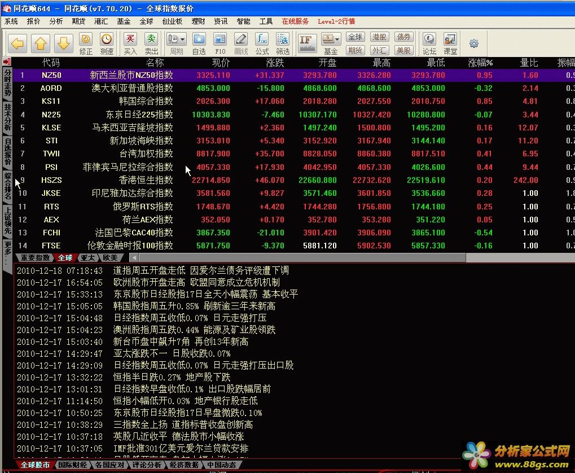The width and height of the screenshot is (575, 473).
Task: Switch to the 国际财经 news tab
Action: tap(72, 465)
